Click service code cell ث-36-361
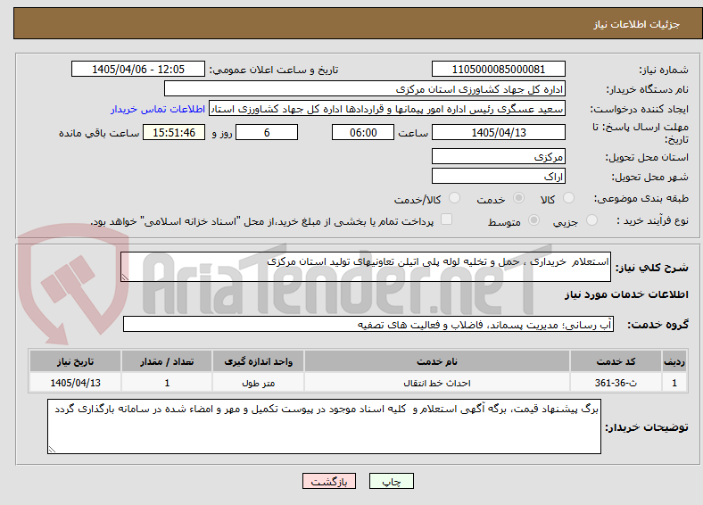 point(616,383)
